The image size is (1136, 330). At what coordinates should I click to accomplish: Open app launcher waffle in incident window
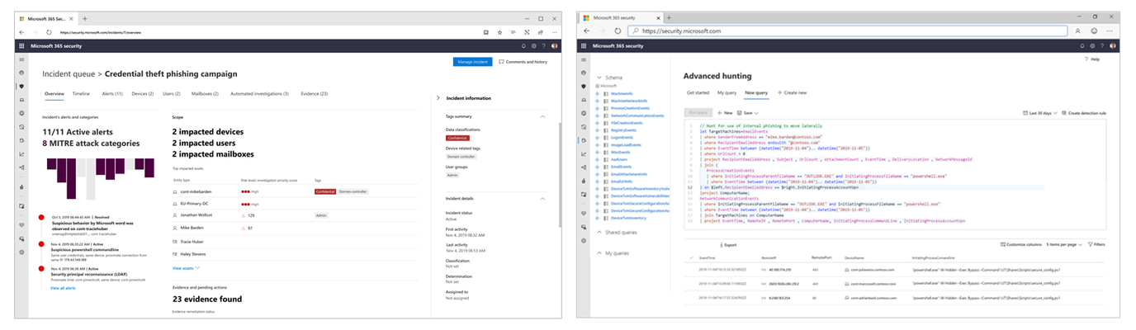[x=22, y=46]
